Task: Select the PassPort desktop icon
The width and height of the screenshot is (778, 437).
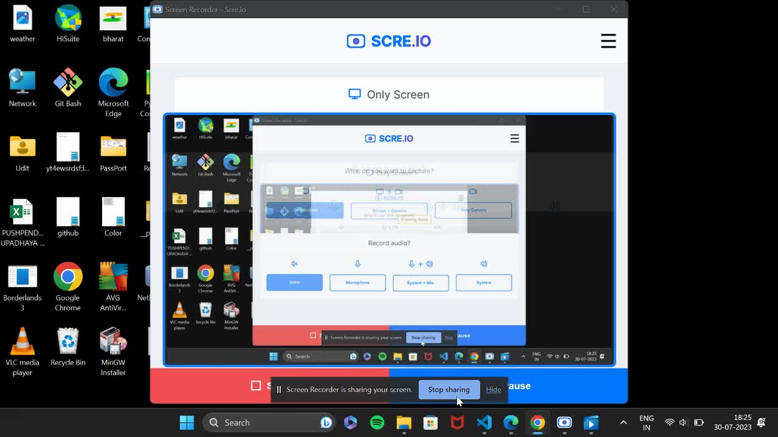Action: point(113,154)
